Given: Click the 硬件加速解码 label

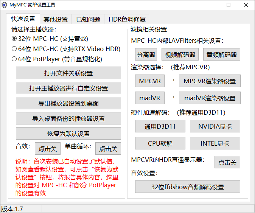Looking at the screenshot, I should point(151,112).
